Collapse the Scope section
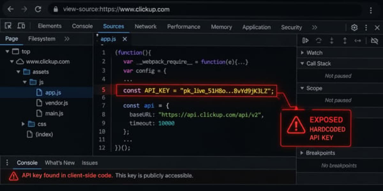The image size is (383, 191). 302,88
